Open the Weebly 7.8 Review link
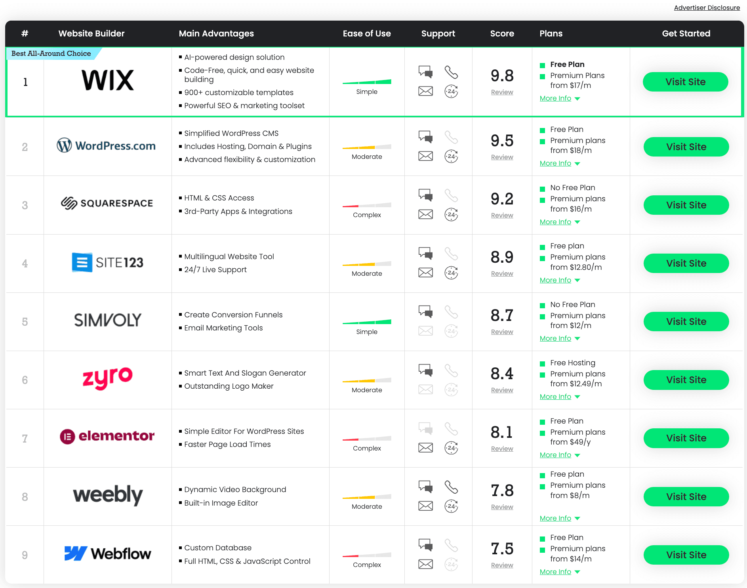 coord(502,507)
